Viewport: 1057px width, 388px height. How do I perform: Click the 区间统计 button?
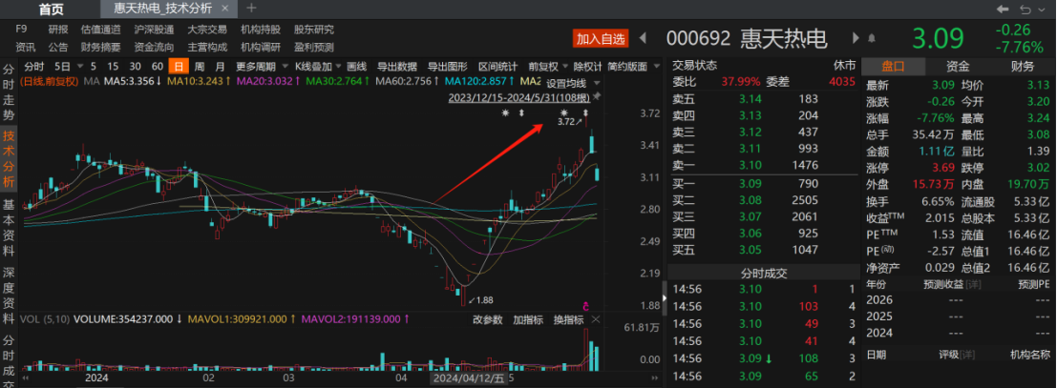(x=498, y=67)
